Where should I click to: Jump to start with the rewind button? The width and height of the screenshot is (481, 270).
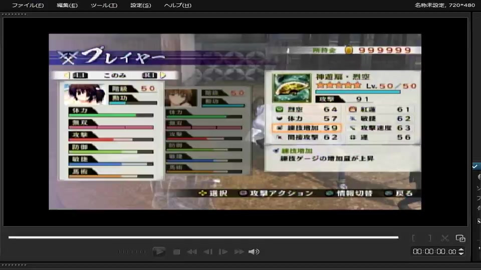(x=192, y=252)
